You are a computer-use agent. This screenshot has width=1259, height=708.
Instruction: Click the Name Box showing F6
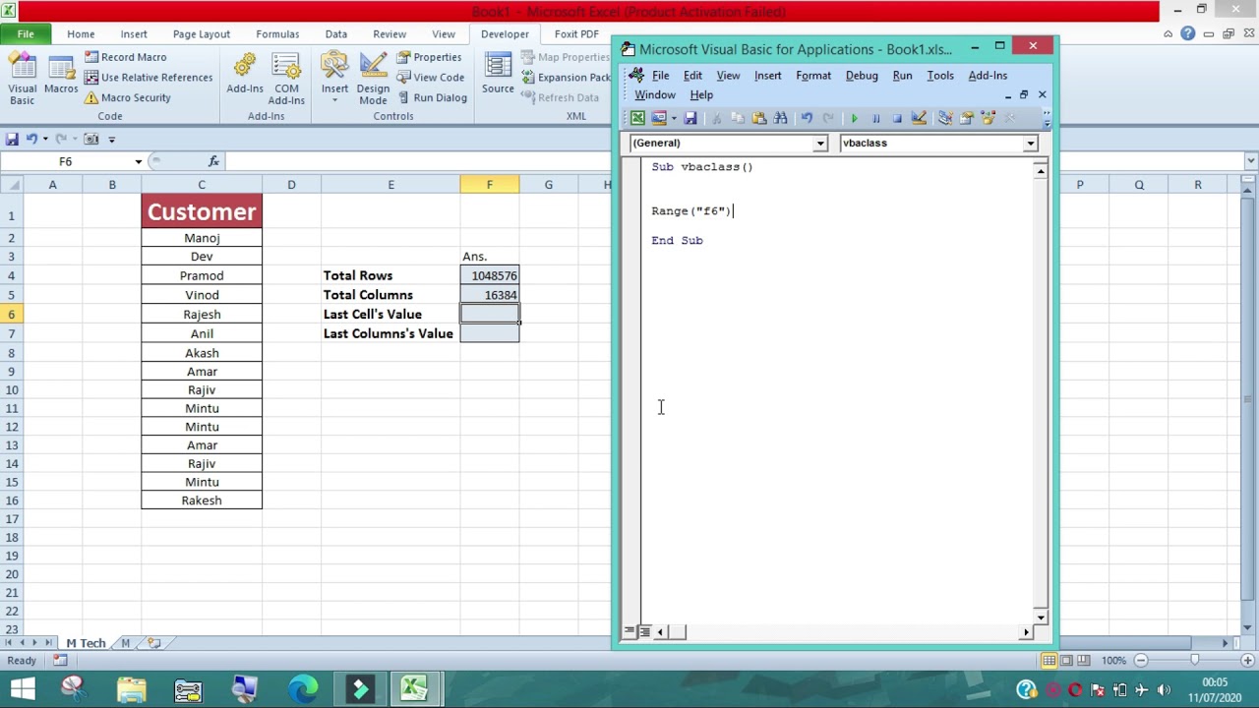click(66, 161)
